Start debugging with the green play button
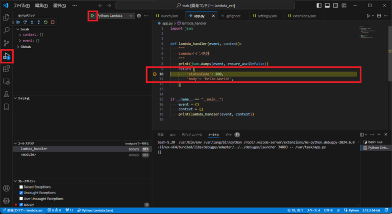The width and height of the screenshot is (392, 214). [x=92, y=16]
